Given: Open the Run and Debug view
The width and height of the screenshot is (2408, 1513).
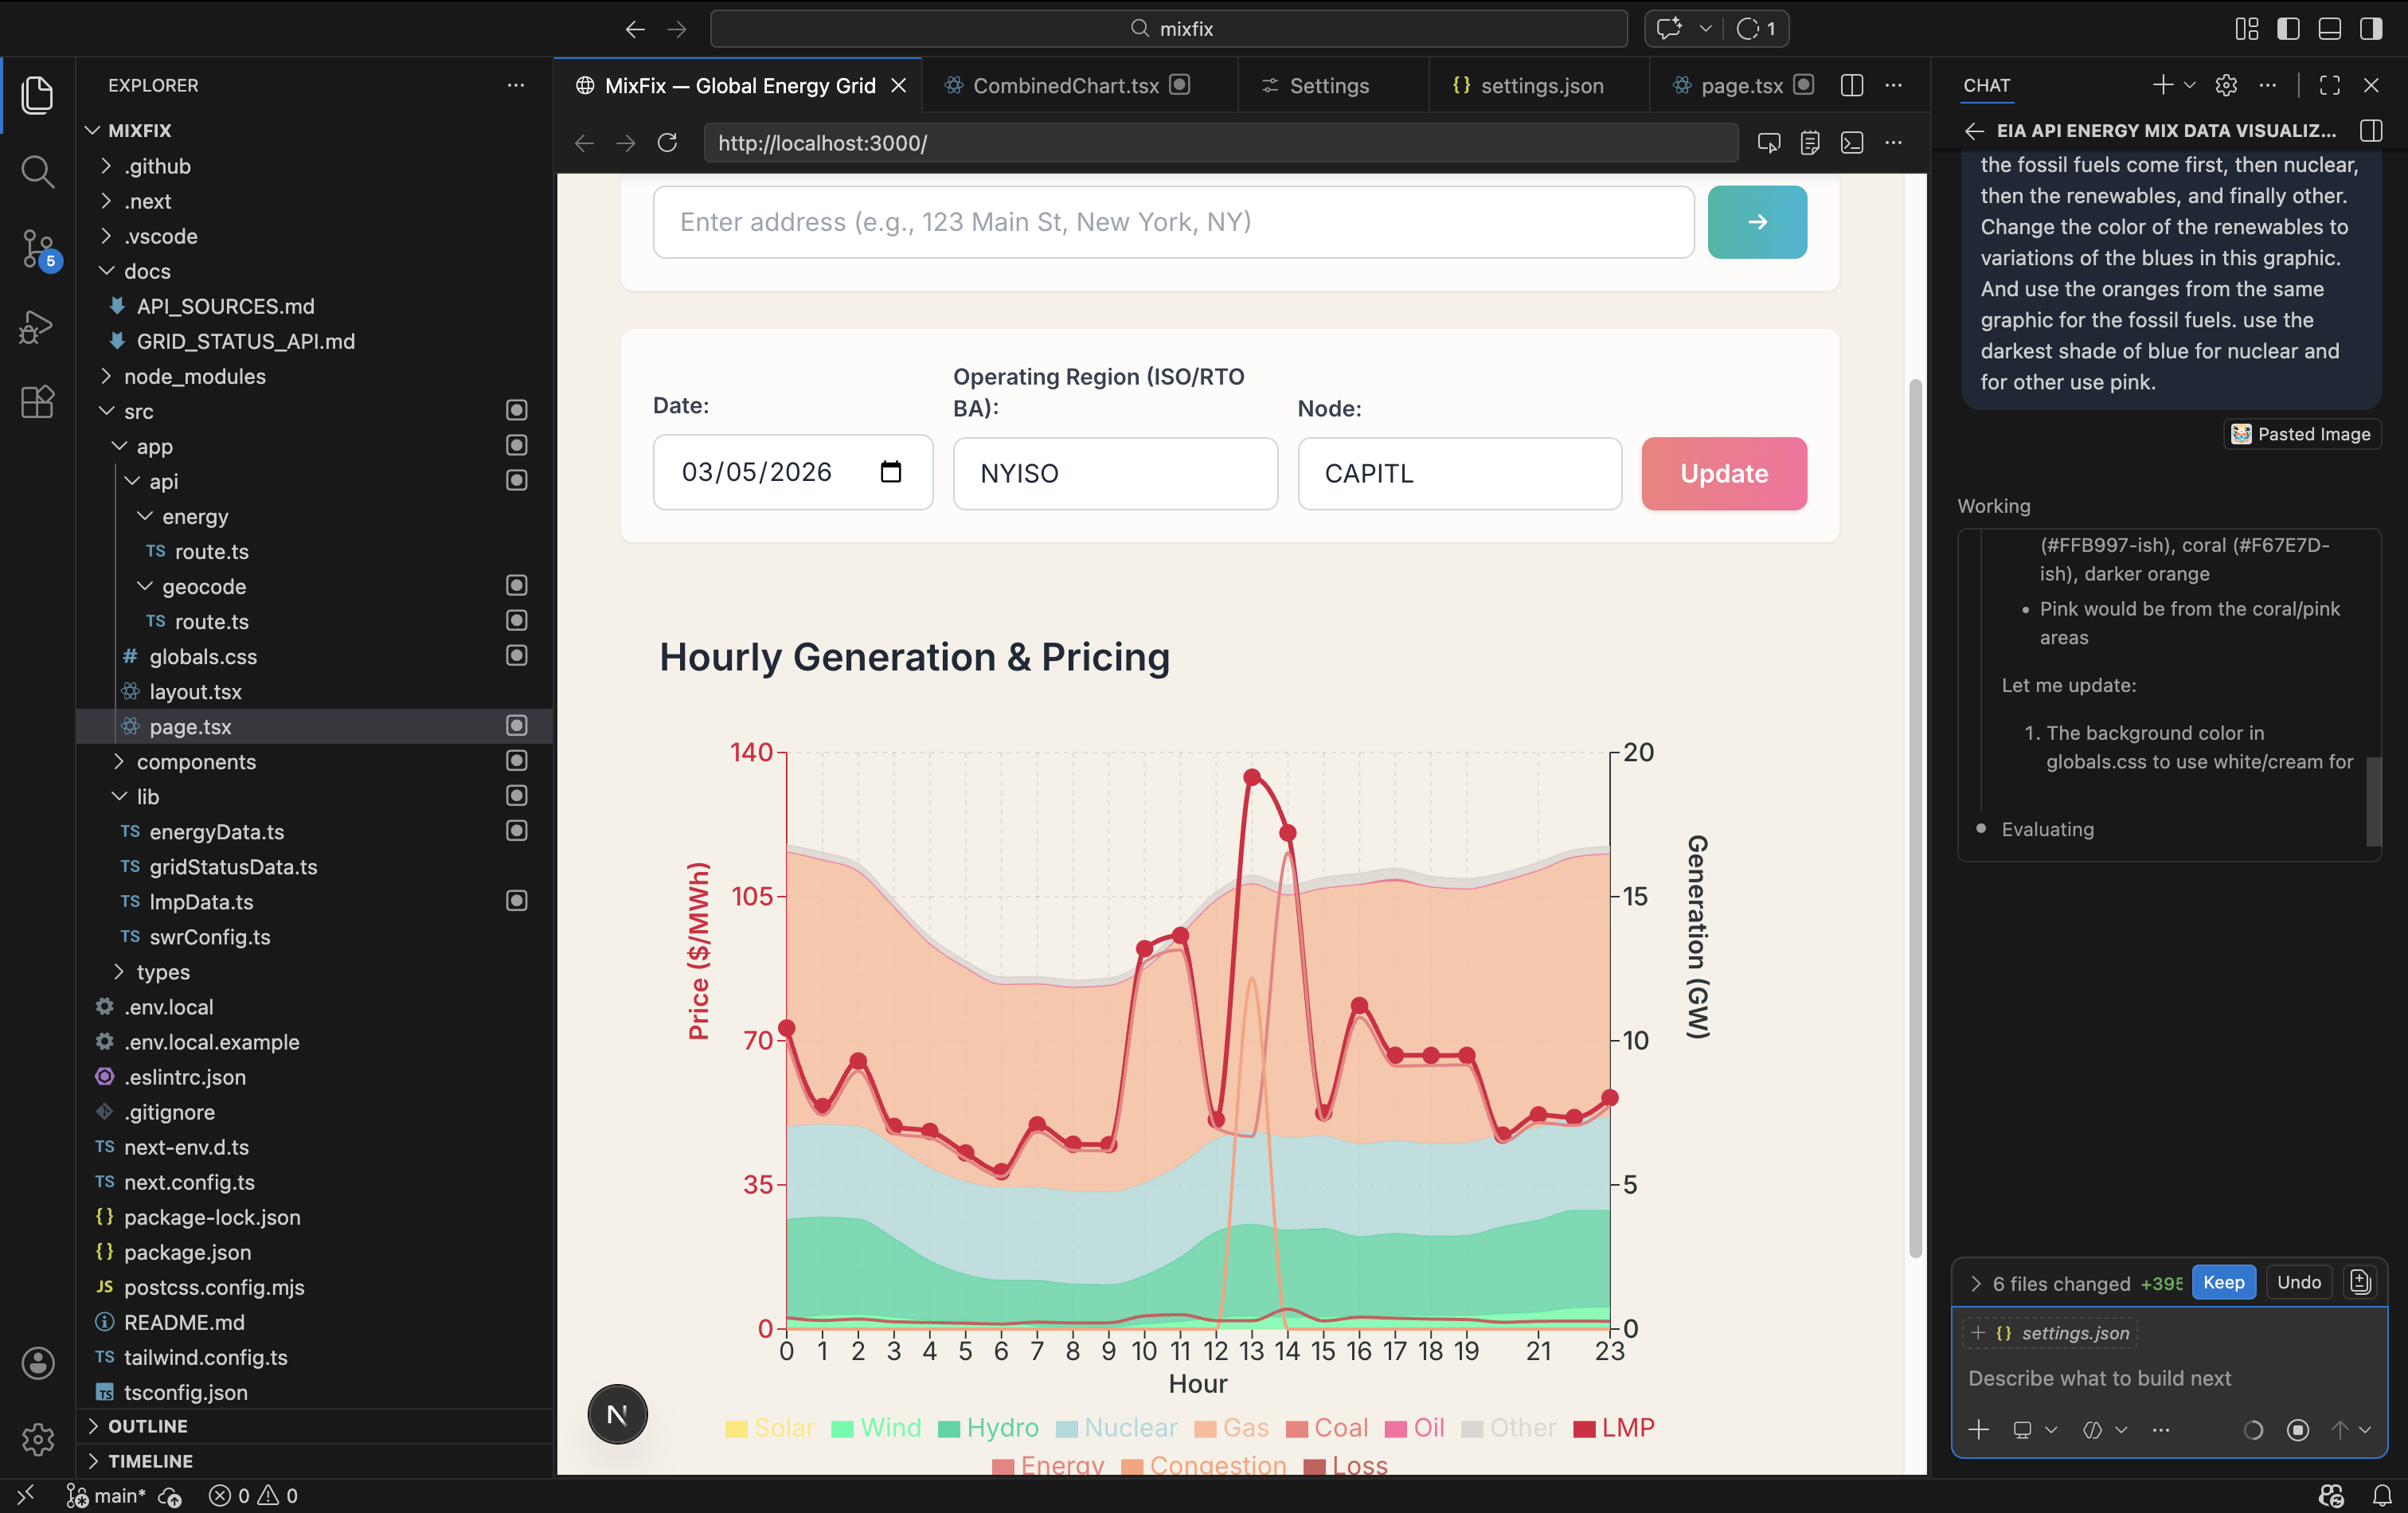Looking at the screenshot, I should 37,326.
